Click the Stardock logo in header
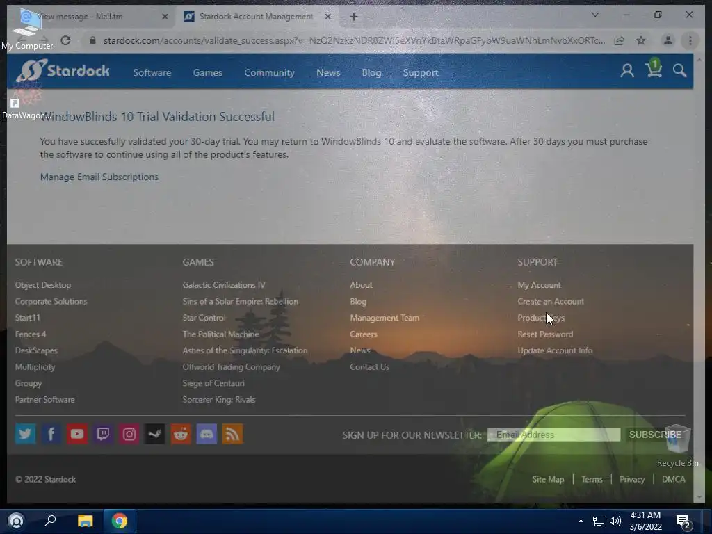 tap(63, 70)
